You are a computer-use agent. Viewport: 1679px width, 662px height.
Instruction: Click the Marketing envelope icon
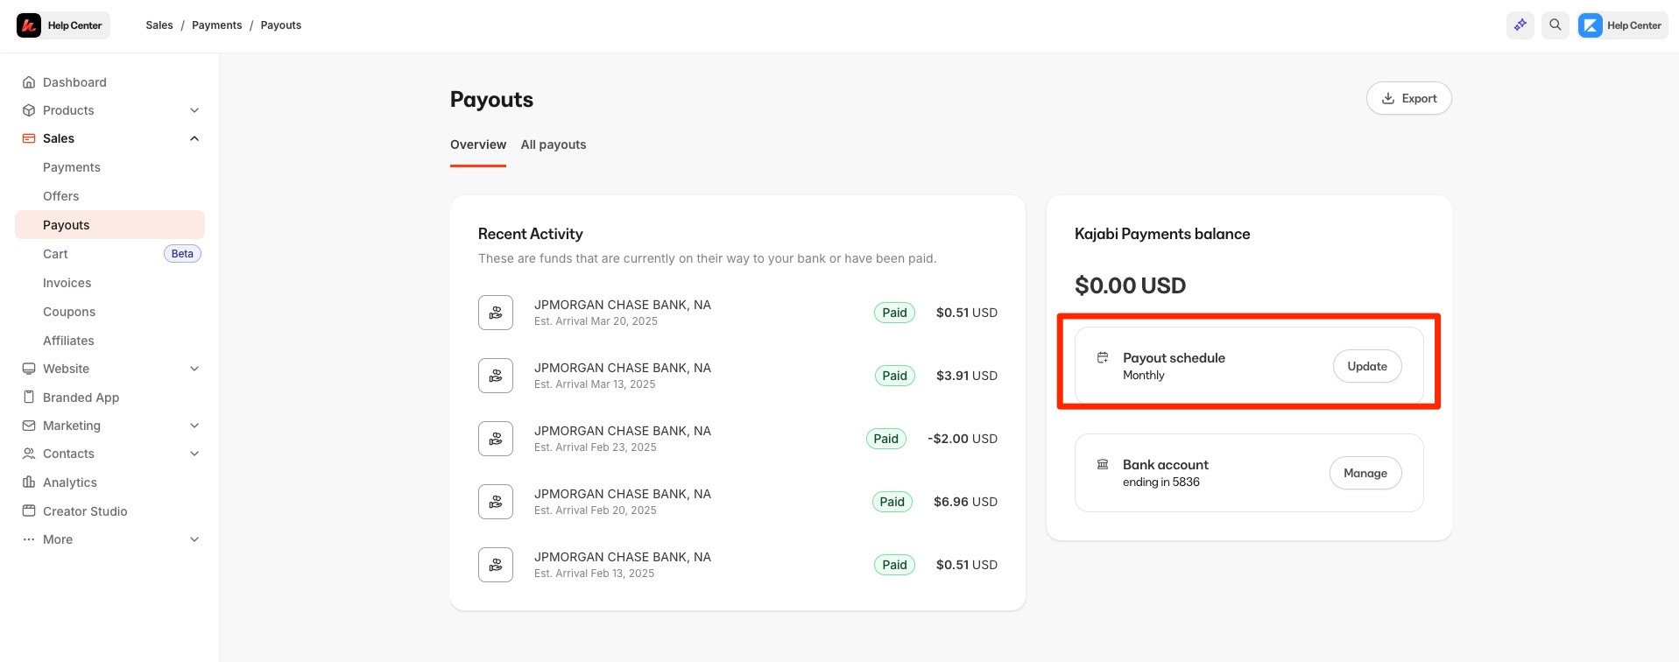coord(29,426)
